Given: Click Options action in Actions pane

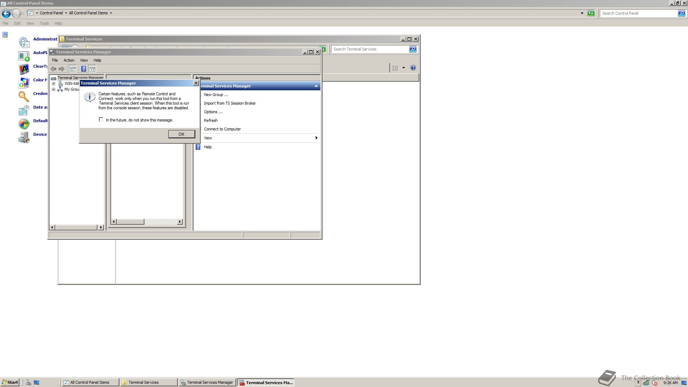Looking at the screenshot, I should 213,112.
